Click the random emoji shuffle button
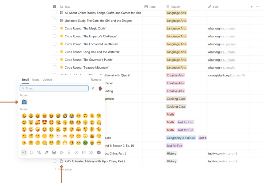This screenshot has height=183, width=274. pyautogui.click(x=93, y=88)
